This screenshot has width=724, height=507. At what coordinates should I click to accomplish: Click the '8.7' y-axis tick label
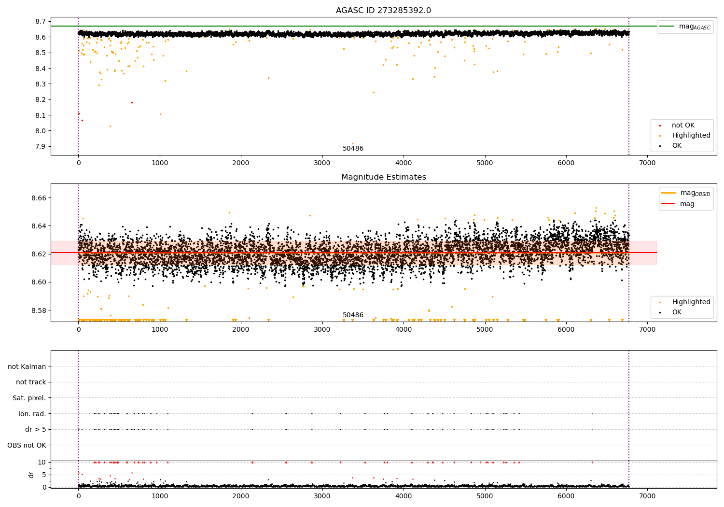pyautogui.click(x=41, y=22)
